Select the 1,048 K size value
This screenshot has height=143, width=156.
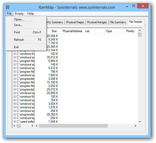coord(53,122)
